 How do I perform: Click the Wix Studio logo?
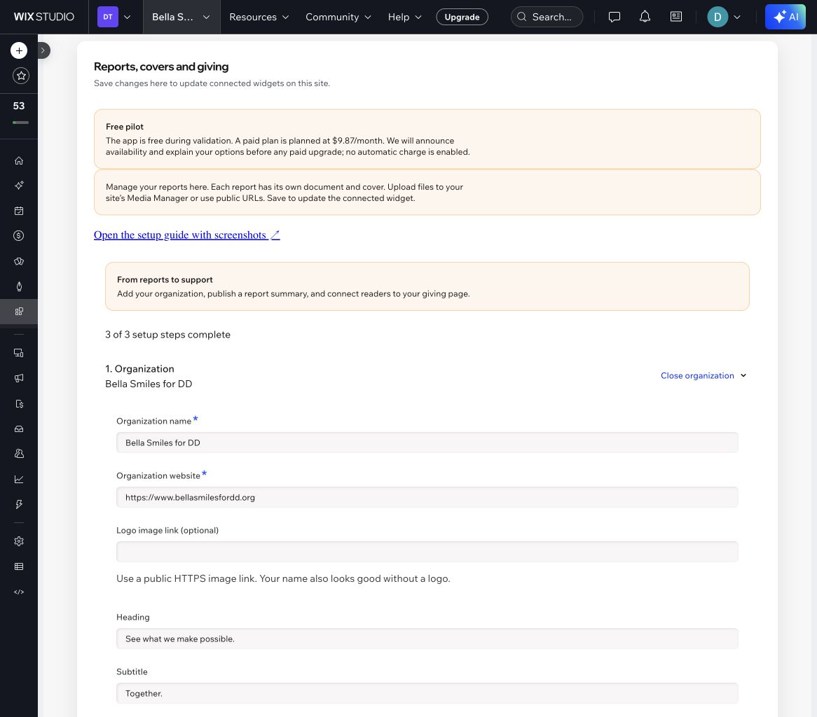point(43,17)
